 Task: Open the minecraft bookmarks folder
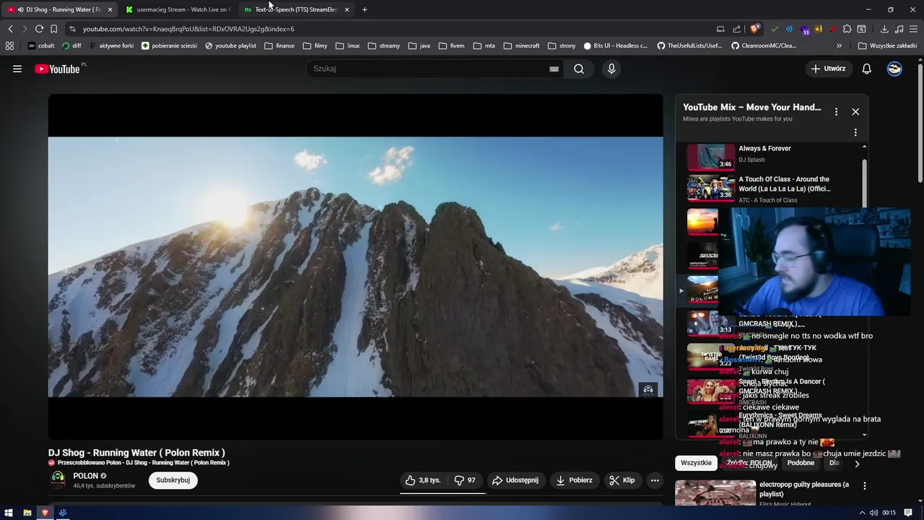[x=521, y=45]
